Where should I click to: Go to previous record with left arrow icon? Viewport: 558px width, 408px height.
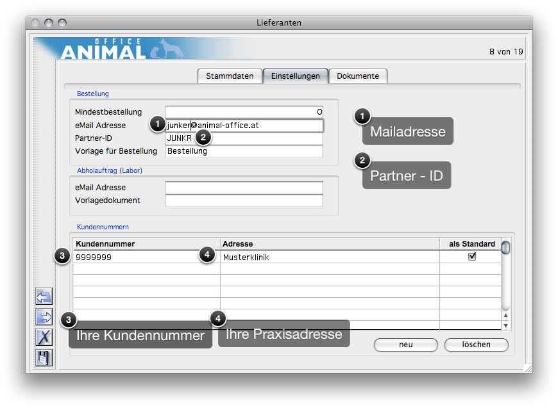pos(44,297)
